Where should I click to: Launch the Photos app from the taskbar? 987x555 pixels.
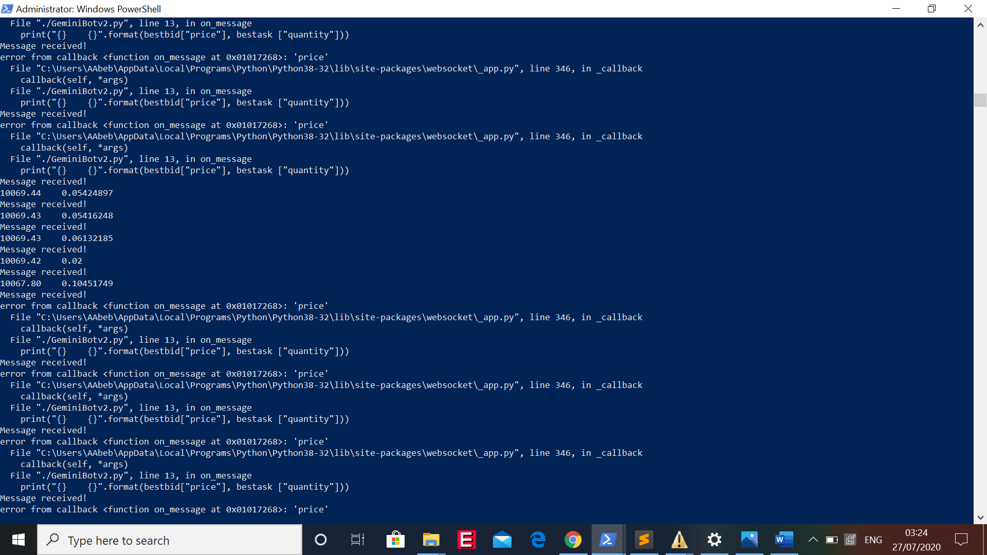[750, 540]
